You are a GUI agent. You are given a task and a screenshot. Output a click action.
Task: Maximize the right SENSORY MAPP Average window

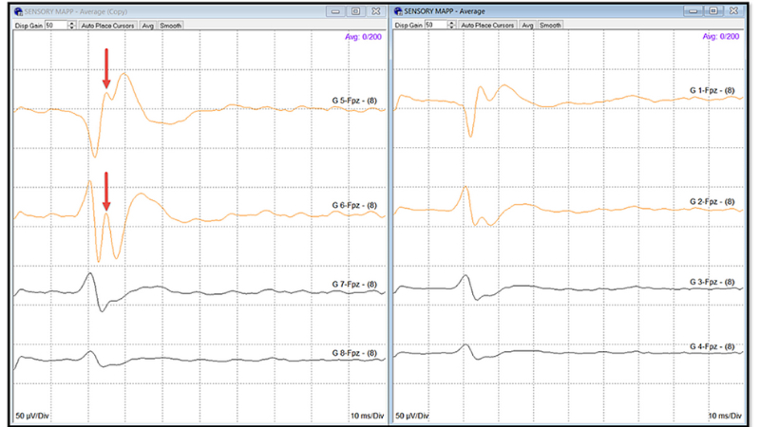(x=713, y=10)
